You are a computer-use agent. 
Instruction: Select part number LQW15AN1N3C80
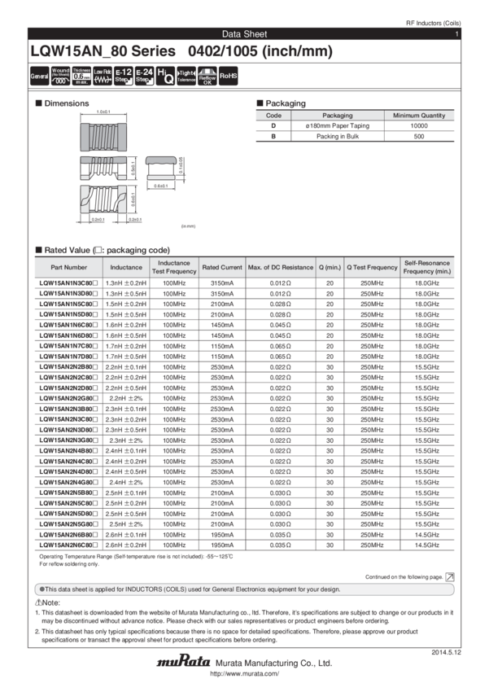(x=68, y=282)
